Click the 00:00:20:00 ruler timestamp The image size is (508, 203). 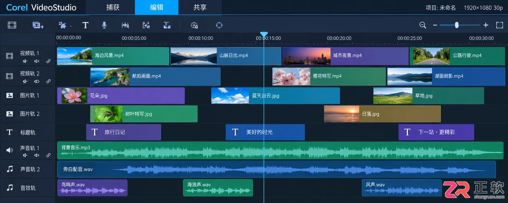click(x=339, y=38)
